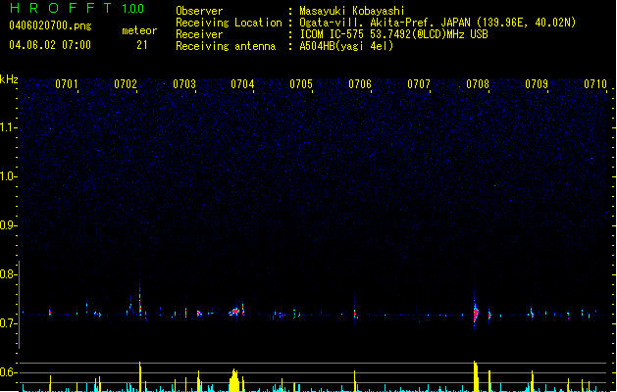
Task: Click the 0705 time marker
Action: coord(301,84)
